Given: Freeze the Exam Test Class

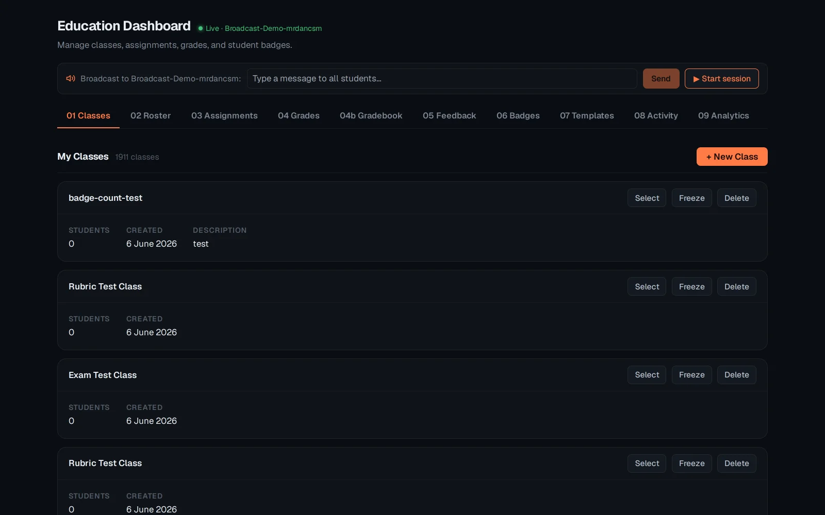Looking at the screenshot, I should pos(691,375).
